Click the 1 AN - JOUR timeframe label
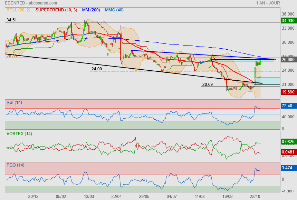The width and height of the screenshot is (297, 200). 268,3
